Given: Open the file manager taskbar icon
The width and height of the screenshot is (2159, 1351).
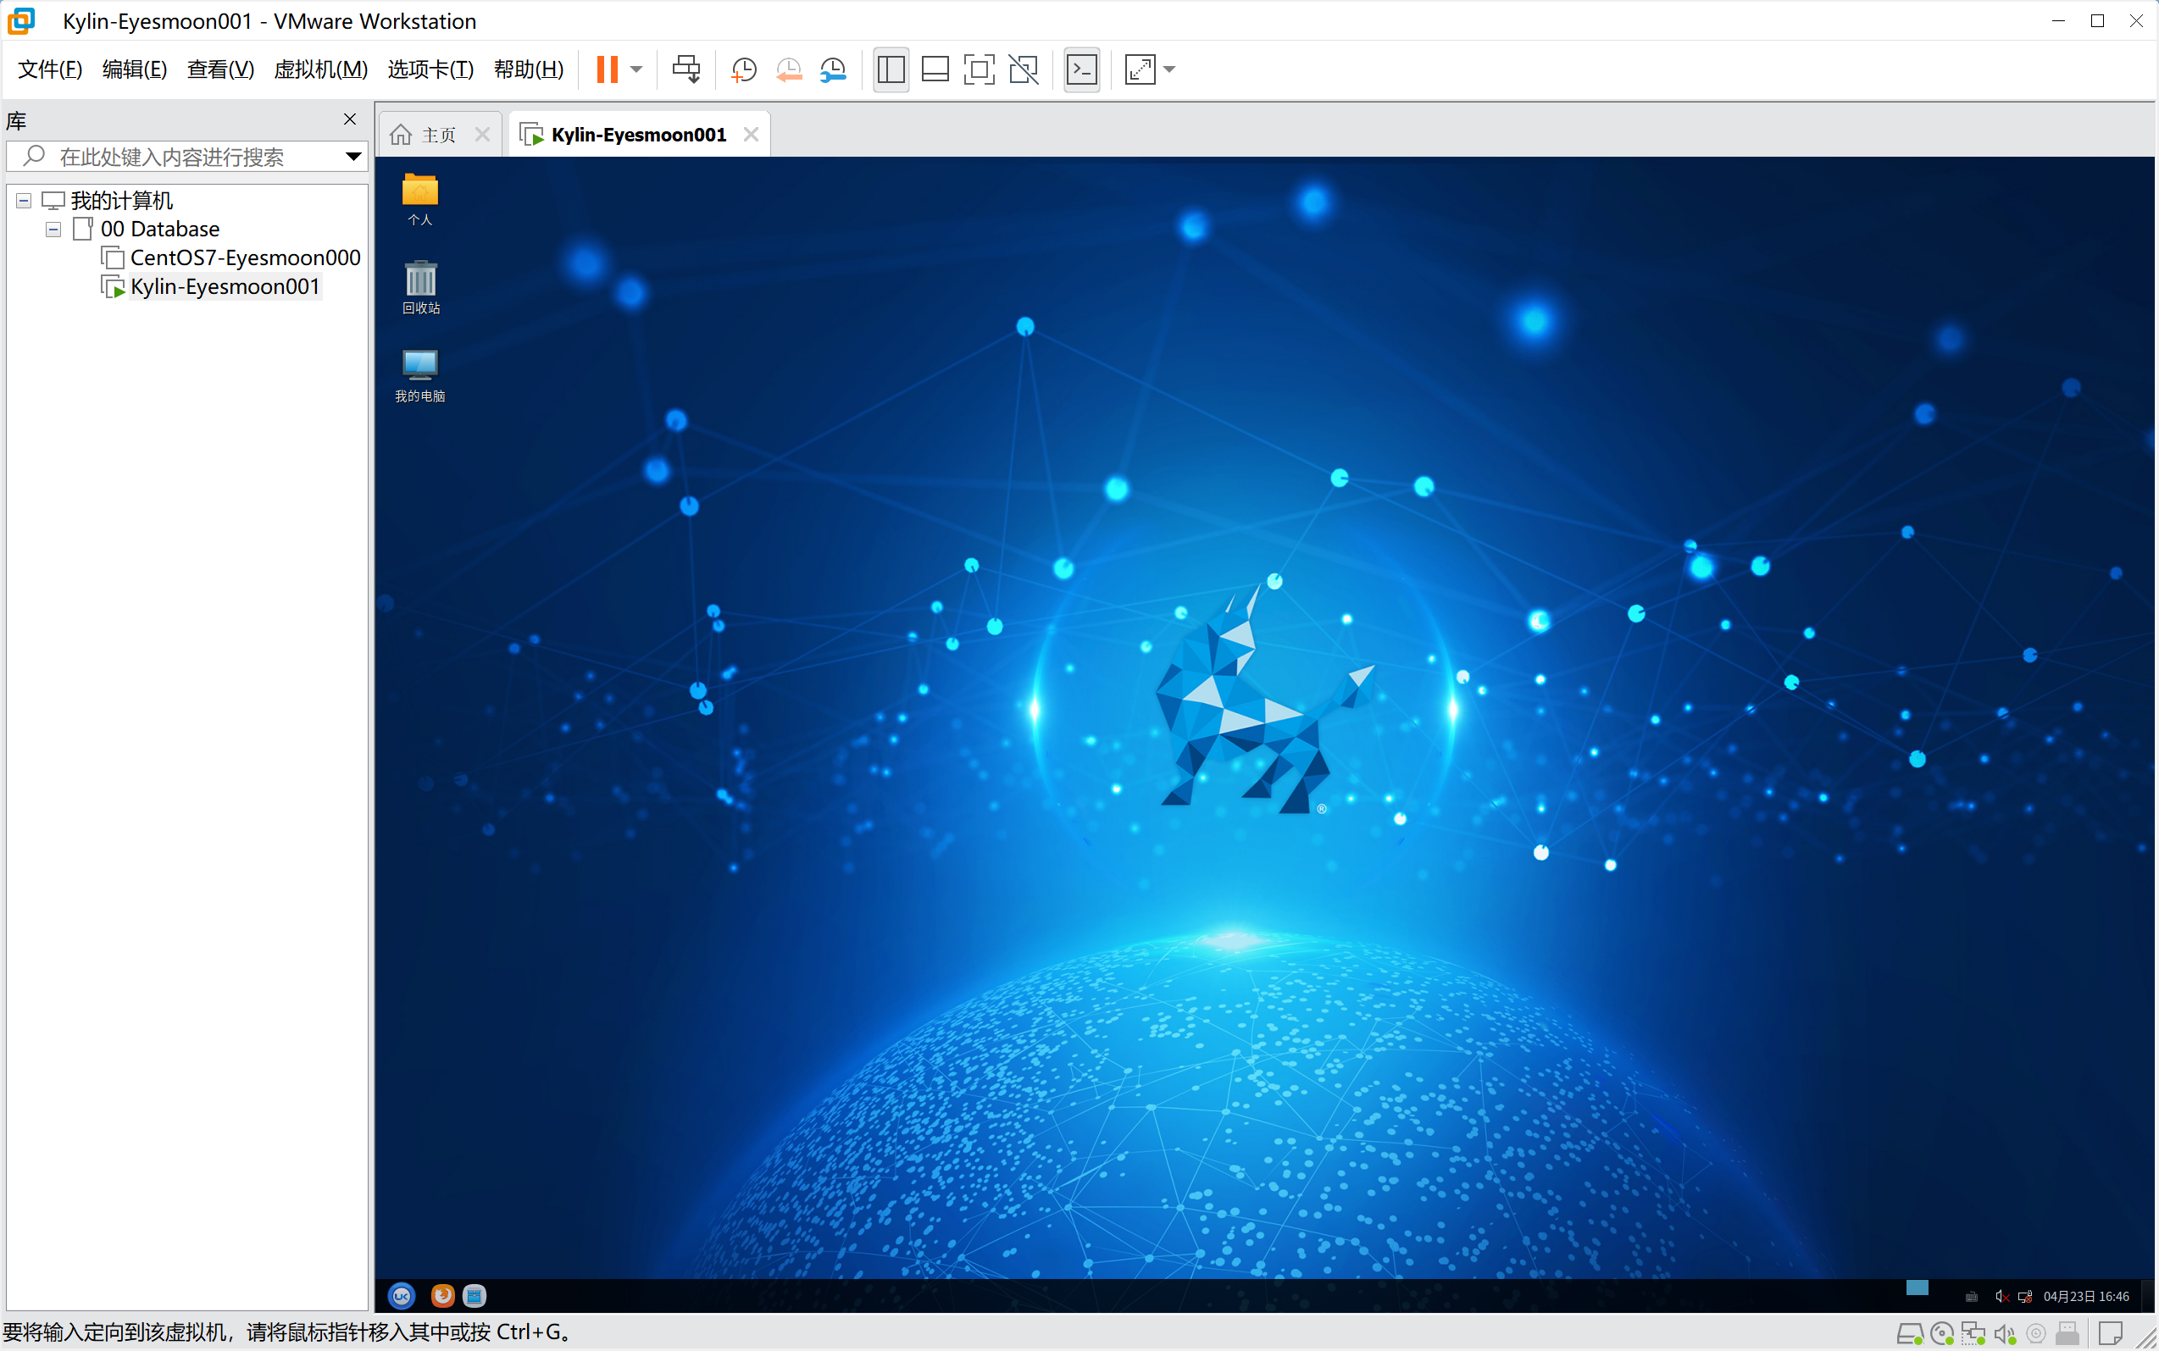Looking at the screenshot, I should click(475, 1296).
